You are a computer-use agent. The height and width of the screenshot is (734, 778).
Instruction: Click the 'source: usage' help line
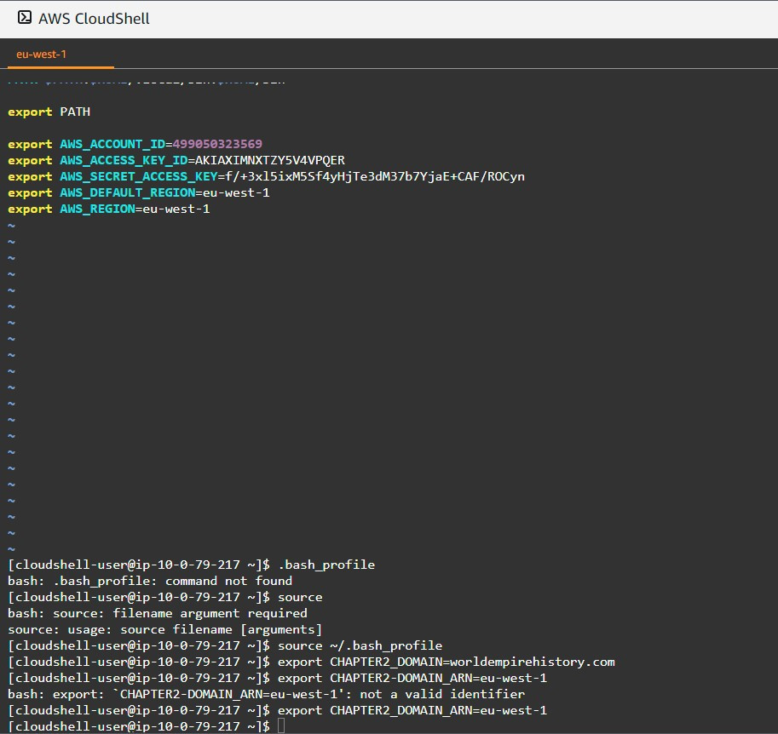[x=164, y=629]
